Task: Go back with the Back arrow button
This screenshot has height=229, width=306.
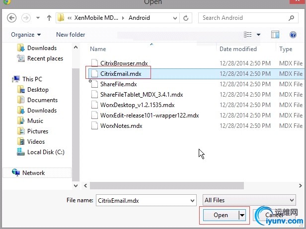Action: (11, 18)
